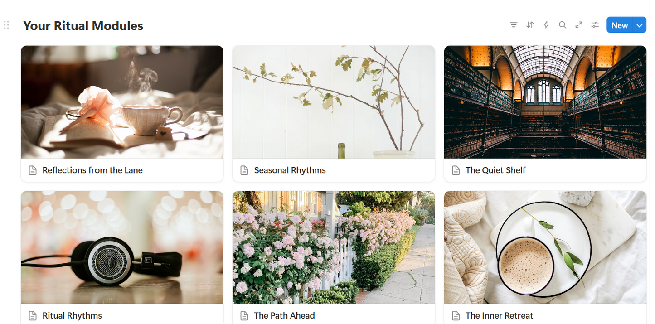The image size is (655, 324).
Task: Open the view settings sliders icon
Action: coord(595,25)
